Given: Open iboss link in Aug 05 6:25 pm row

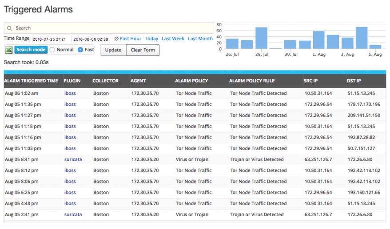Looking at the screenshot, I should coord(70,192).
